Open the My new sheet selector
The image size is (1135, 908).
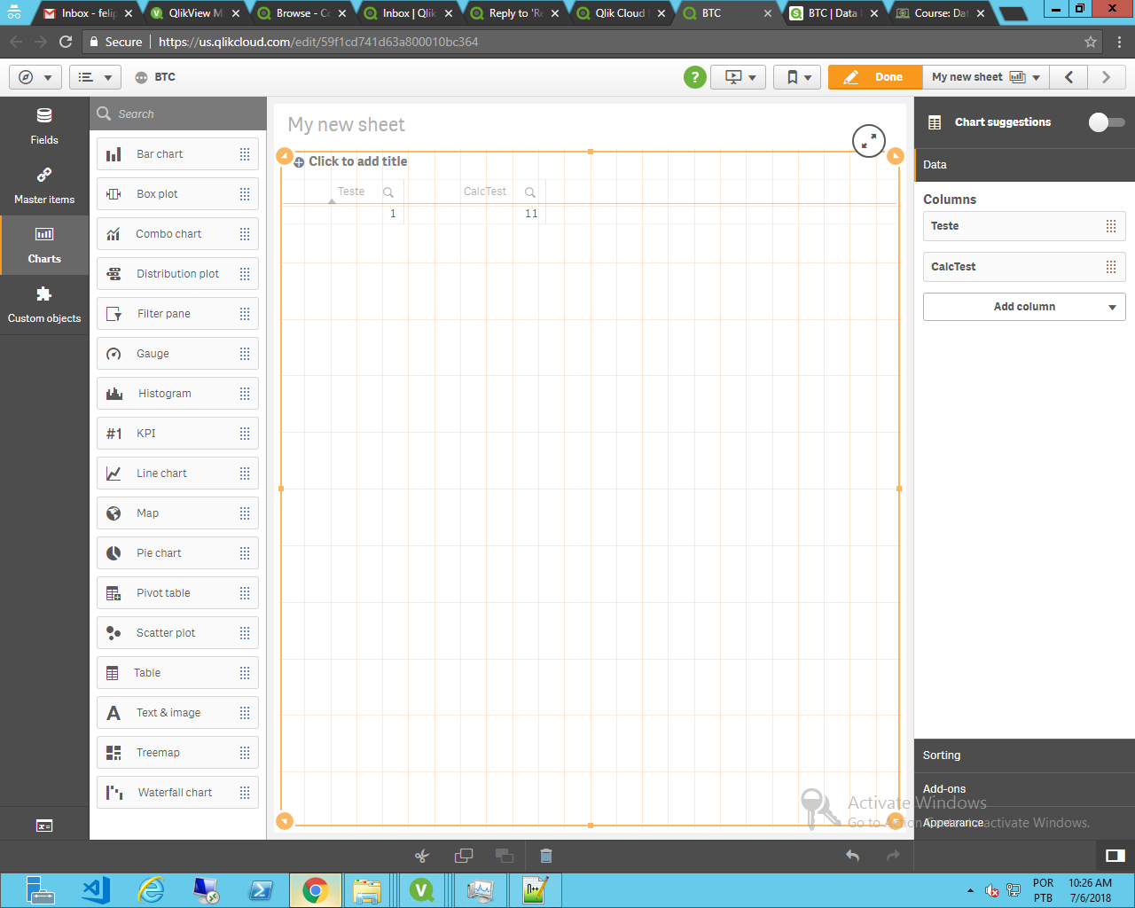986,77
